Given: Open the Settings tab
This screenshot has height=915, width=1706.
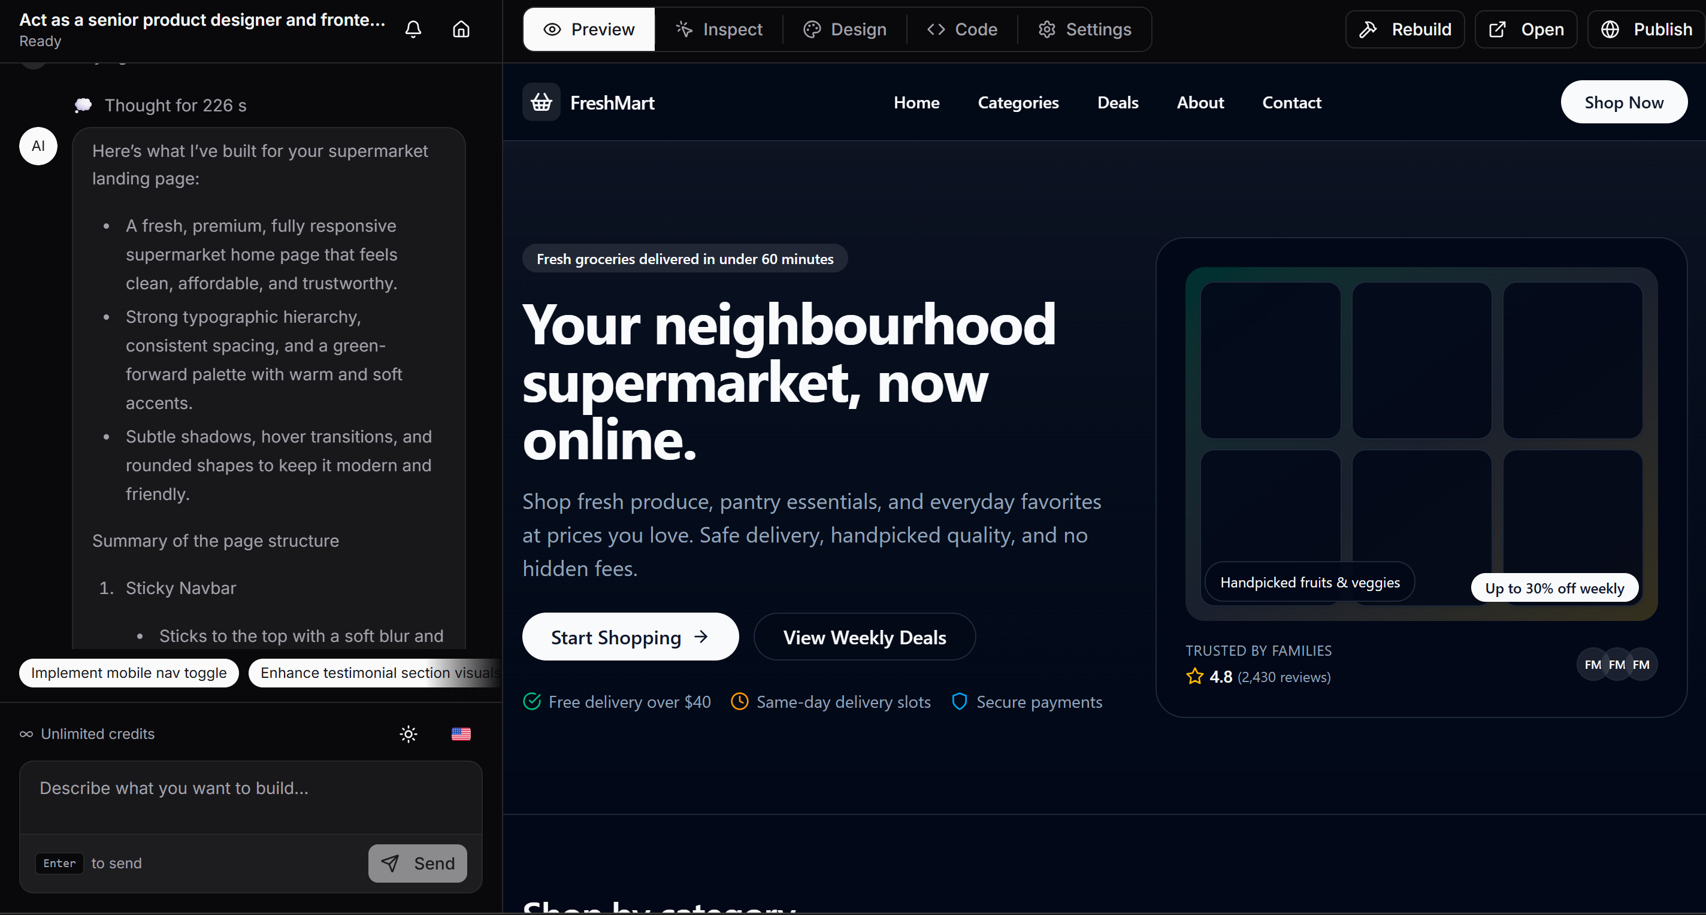Looking at the screenshot, I should (1085, 29).
